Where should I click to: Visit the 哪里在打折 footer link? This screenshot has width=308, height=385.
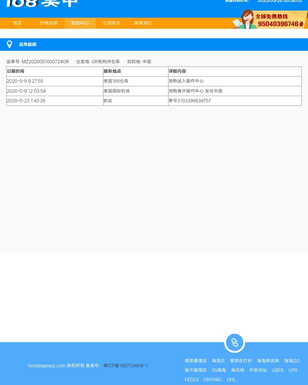(241, 361)
